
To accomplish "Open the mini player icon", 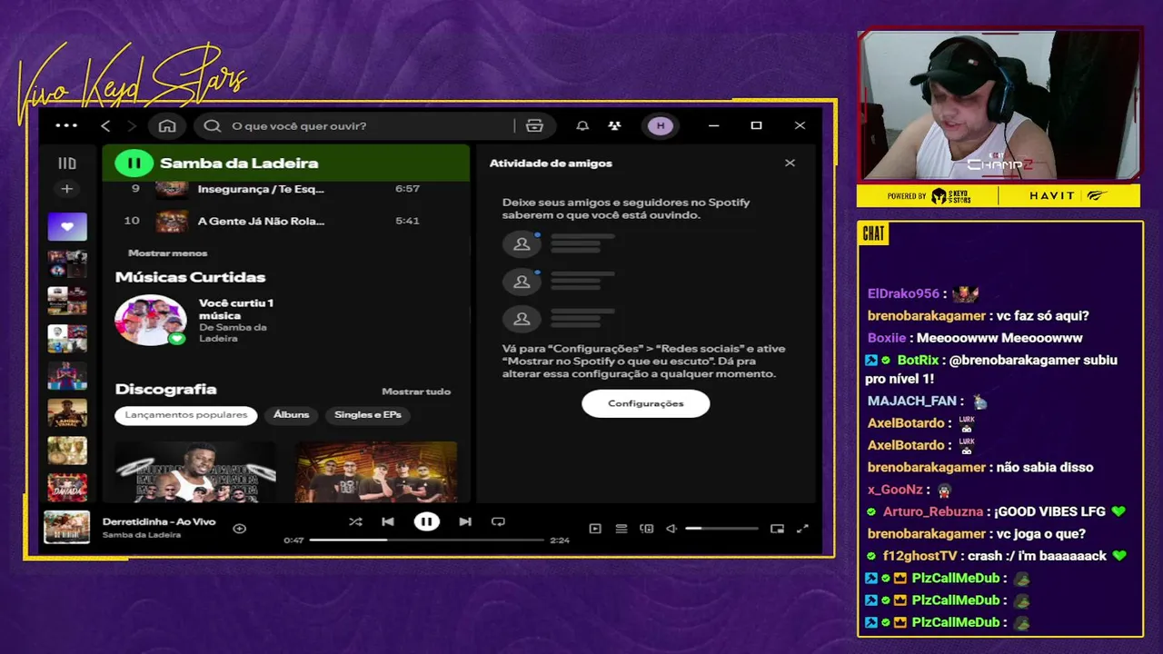I will click(777, 529).
